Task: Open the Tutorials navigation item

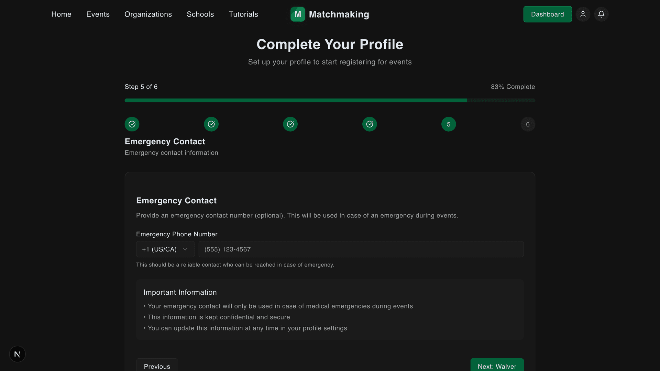Action: (243, 14)
